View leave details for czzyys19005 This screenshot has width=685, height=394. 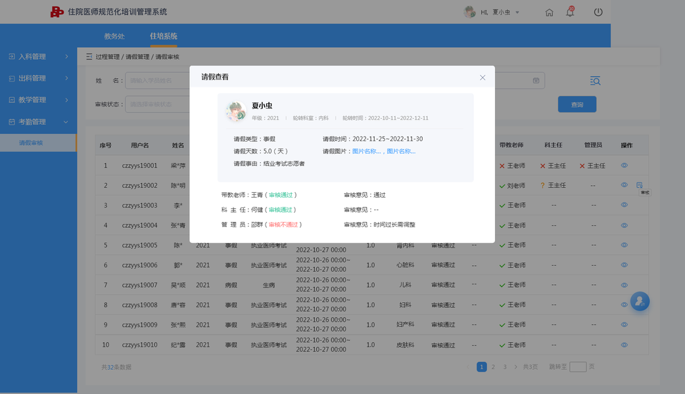point(625,245)
